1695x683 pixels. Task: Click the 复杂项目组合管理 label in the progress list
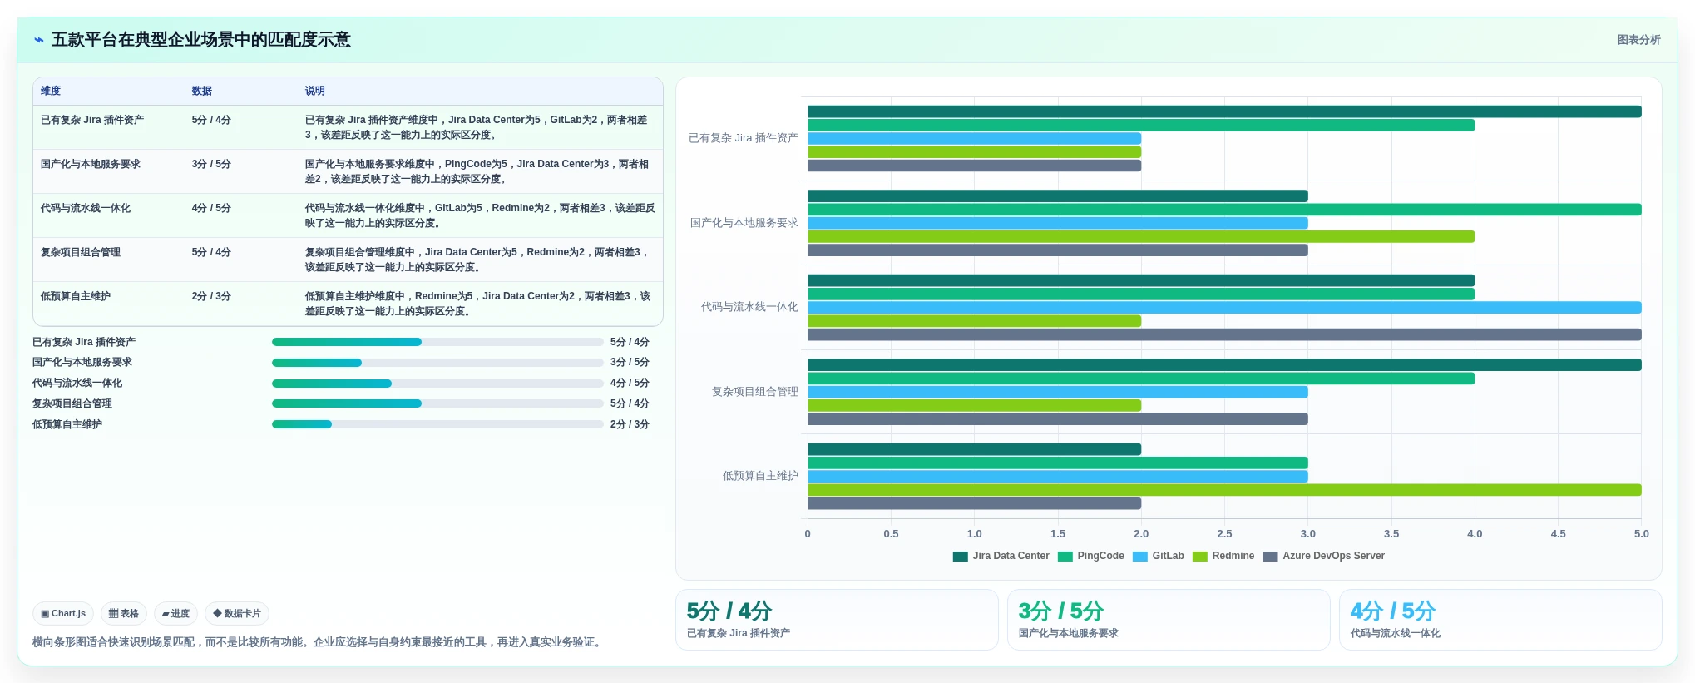point(72,403)
